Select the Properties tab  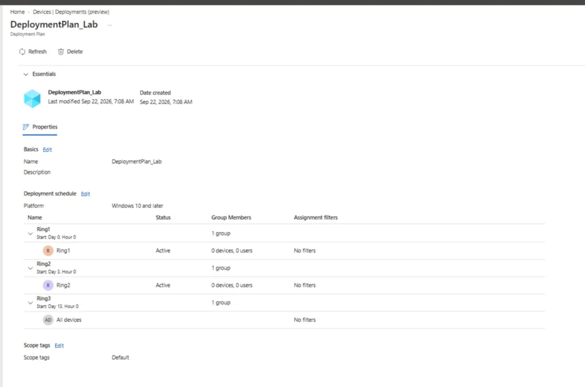(x=41, y=127)
